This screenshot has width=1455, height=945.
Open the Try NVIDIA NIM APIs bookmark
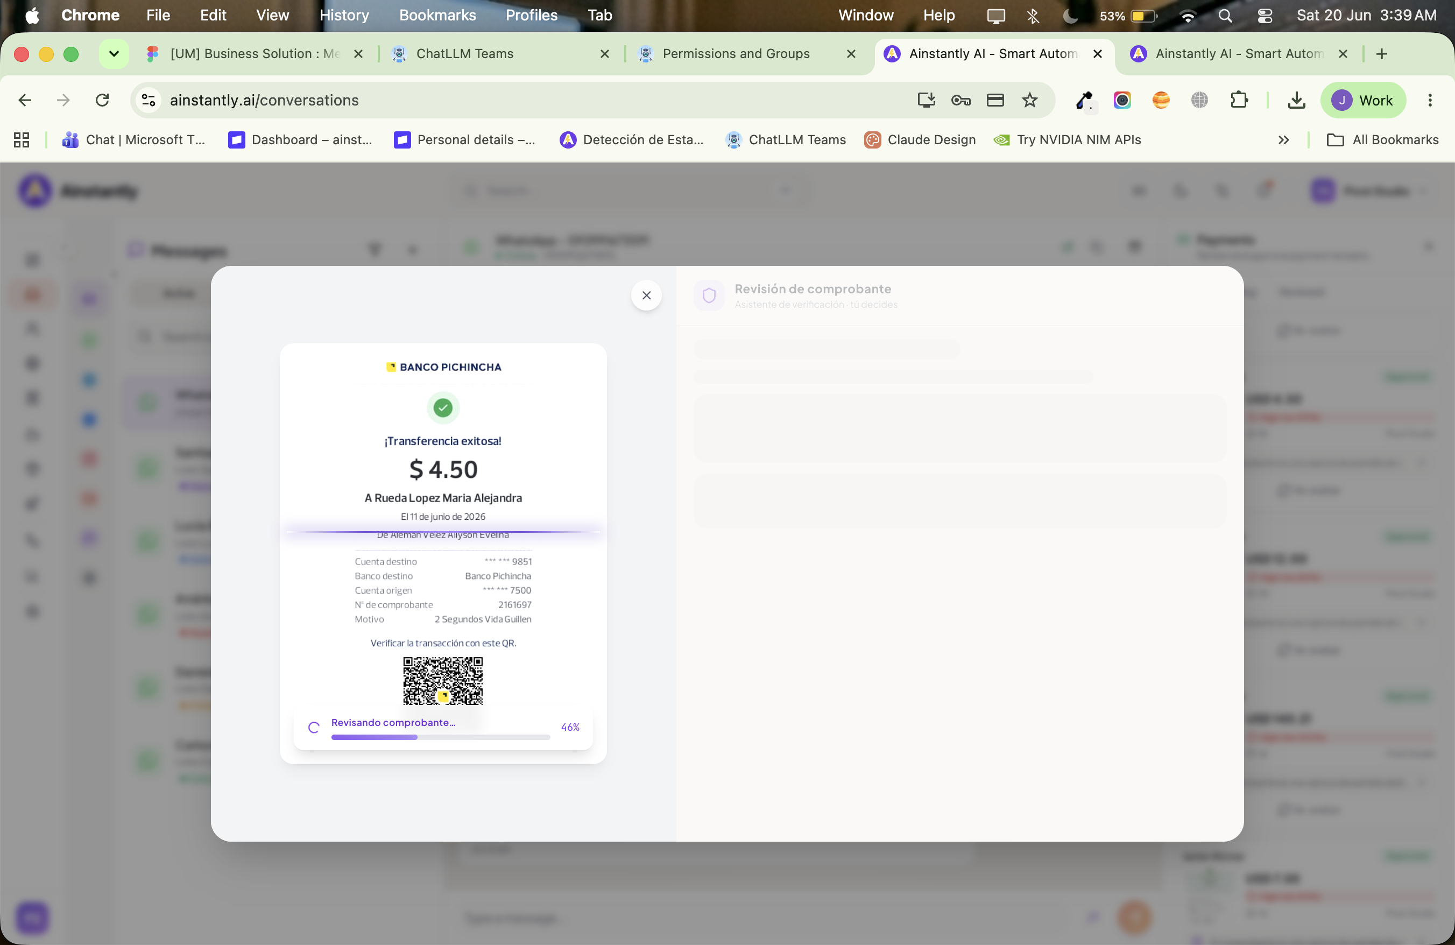(1067, 140)
